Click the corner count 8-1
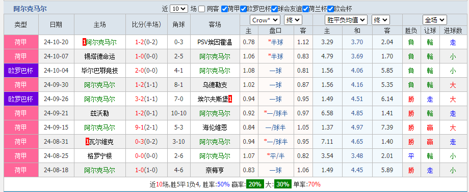 [x=179, y=85]
